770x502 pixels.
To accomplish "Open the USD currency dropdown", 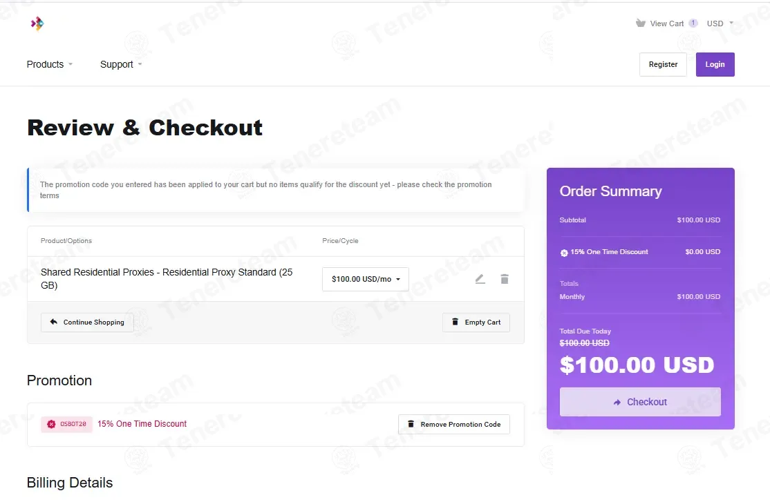I will 720,23.
